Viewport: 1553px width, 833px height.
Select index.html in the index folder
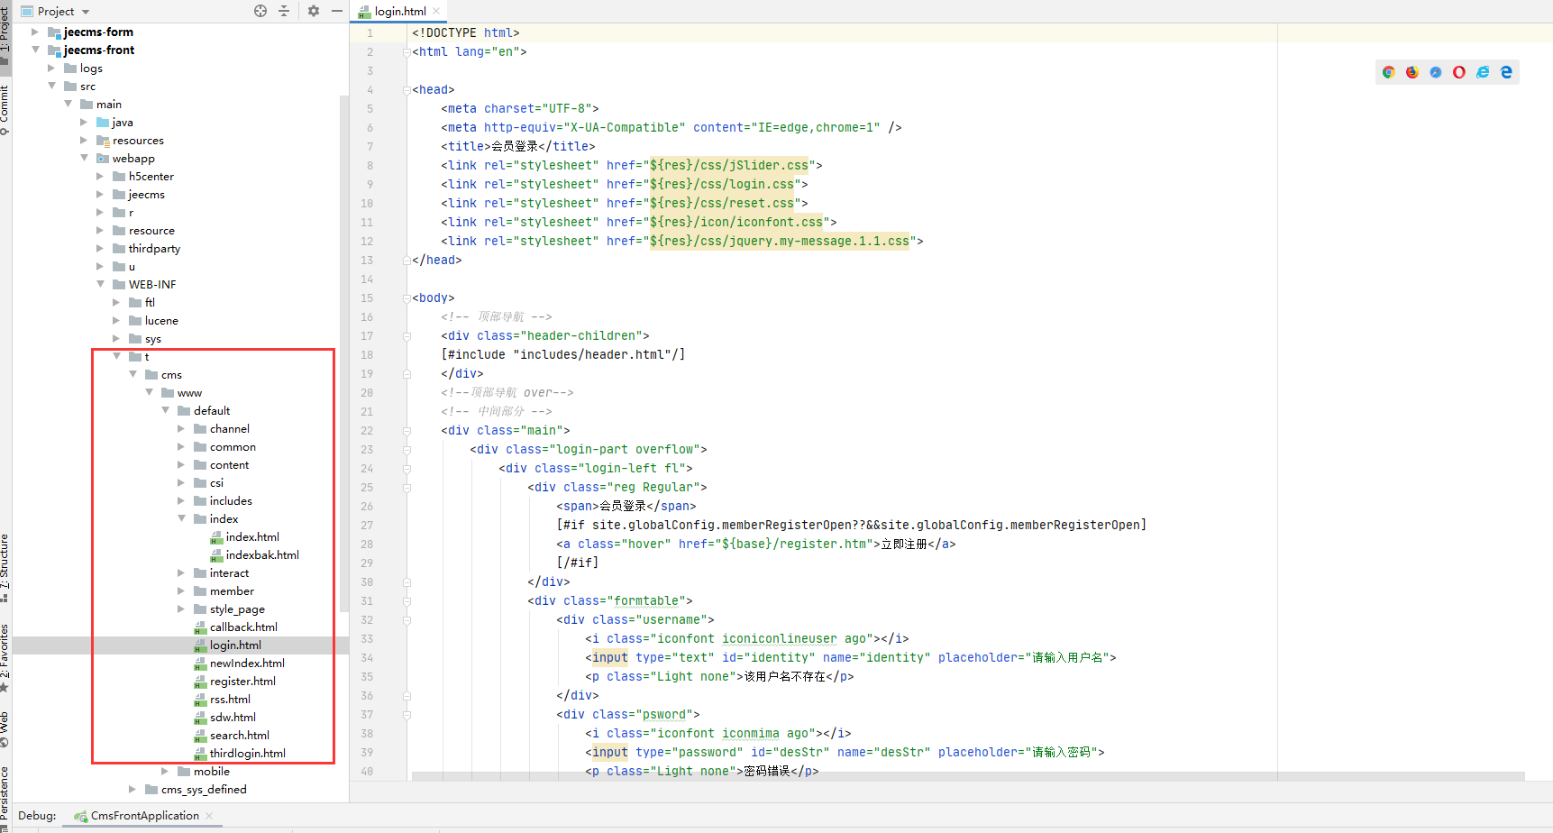[251, 537]
